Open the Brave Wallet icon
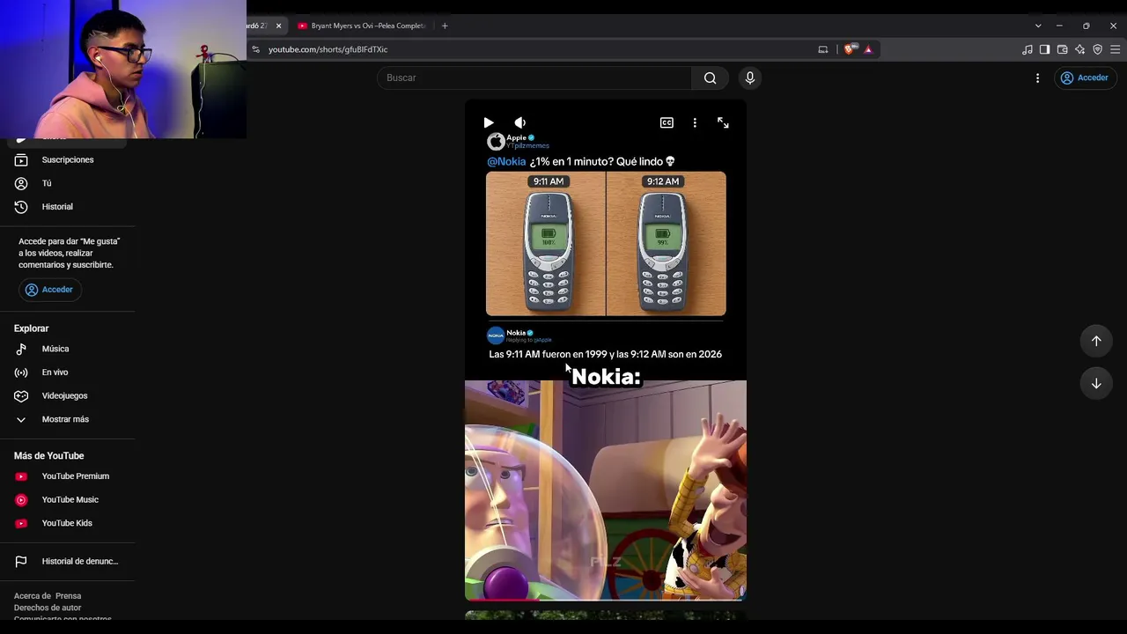 1062,49
